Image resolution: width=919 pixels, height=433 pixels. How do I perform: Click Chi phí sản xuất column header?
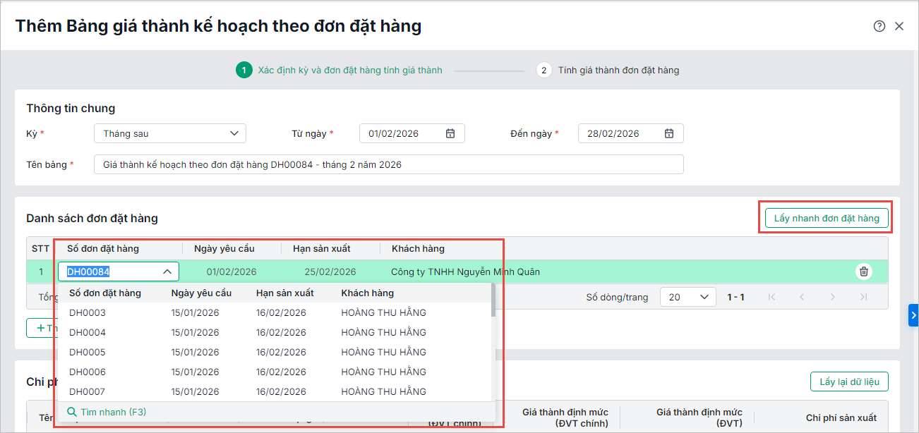tap(841, 417)
